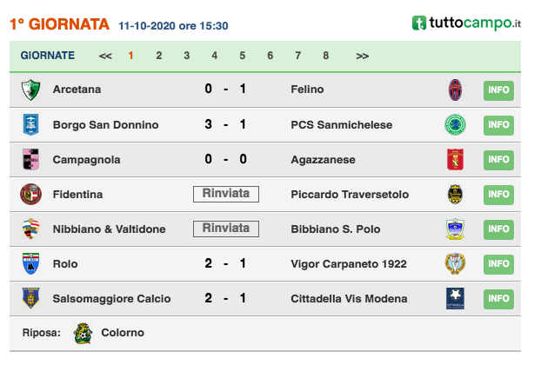Click Rinviata status for Fidentina match
This screenshot has width=534, height=365.
point(226,194)
